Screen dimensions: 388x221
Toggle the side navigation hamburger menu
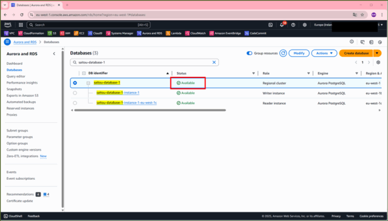point(7,42)
